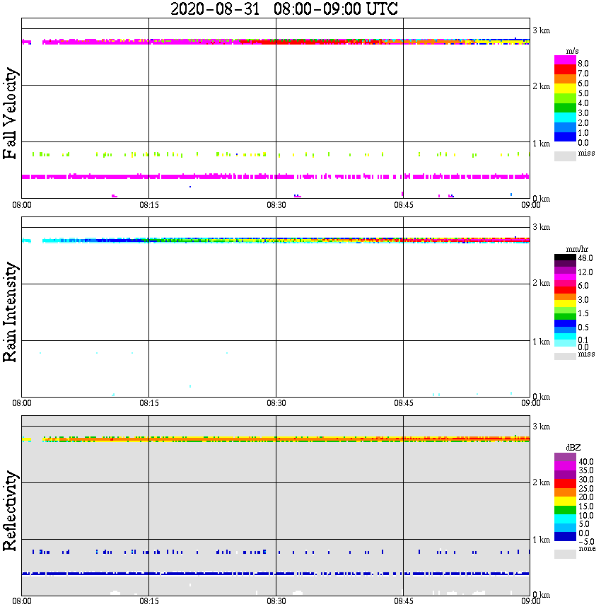Click the date title 2020-08-31 08:00-09:00 UTC
The height and width of the screenshot is (614, 601).
pyautogui.click(x=284, y=8)
